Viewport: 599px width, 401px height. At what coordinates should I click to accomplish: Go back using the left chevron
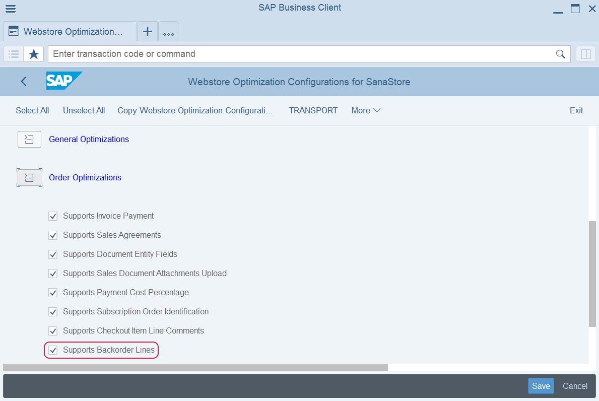[x=24, y=81]
